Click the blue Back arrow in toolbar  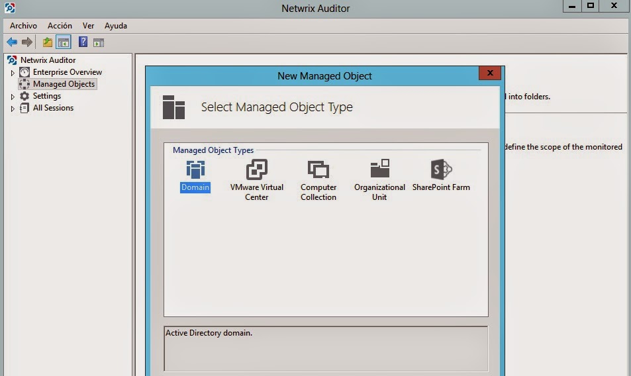tap(12, 42)
